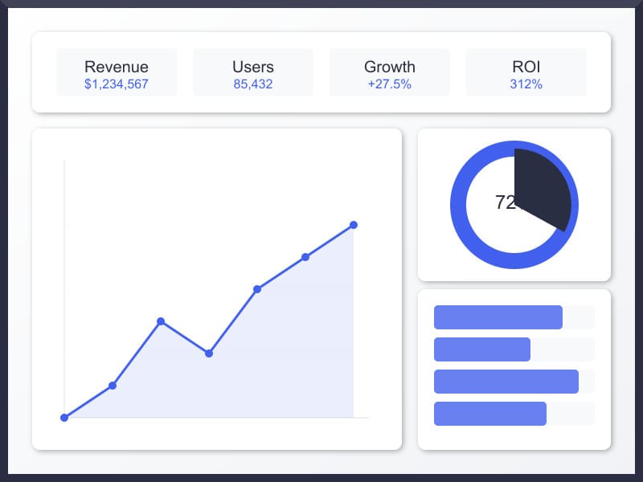
Task: Click the last, highest line chart point
Action: (x=354, y=225)
